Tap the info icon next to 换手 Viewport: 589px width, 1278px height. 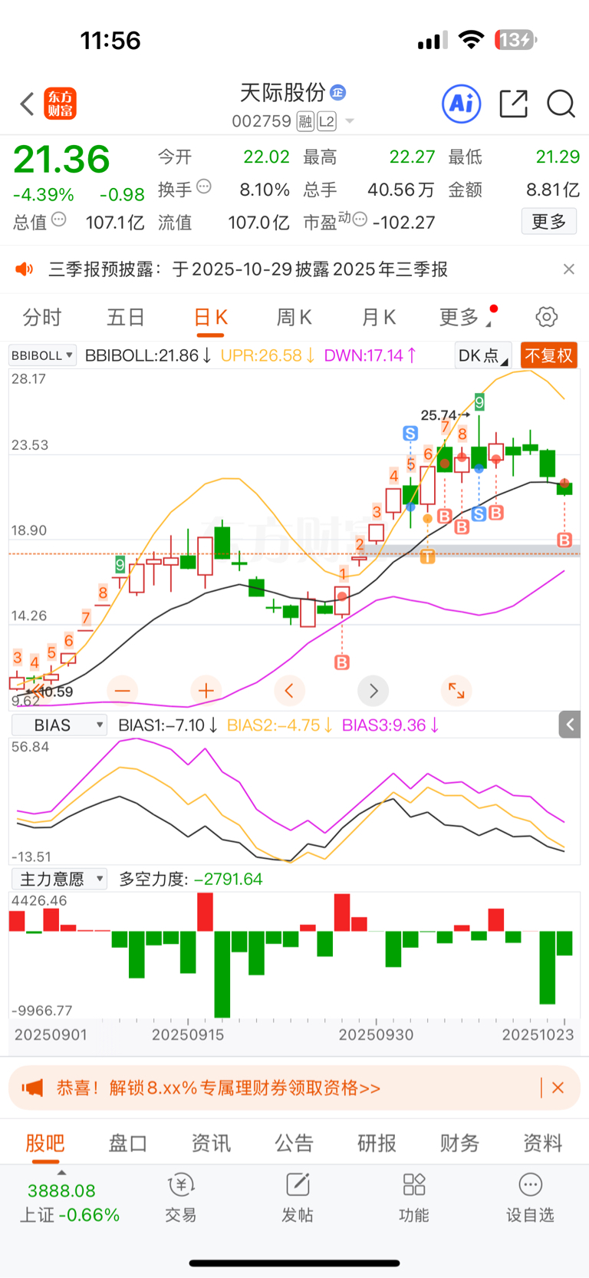coord(203,187)
